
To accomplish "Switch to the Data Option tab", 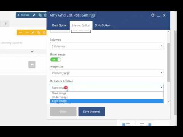I will [x=60, y=25].
